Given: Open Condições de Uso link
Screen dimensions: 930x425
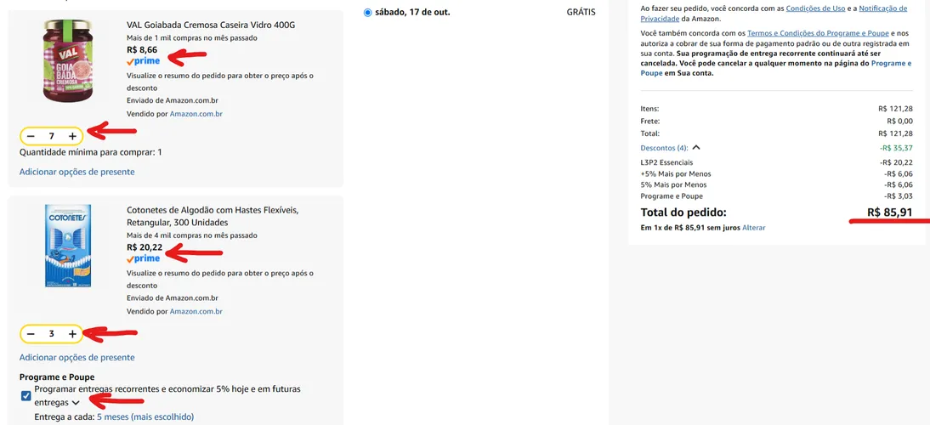Looking at the screenshot, I should [815, 8].
